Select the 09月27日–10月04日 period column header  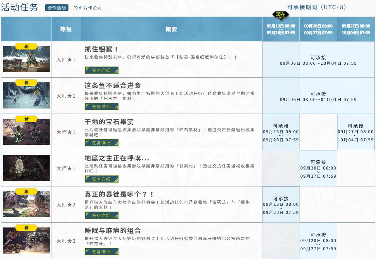[x=356, y=29]
